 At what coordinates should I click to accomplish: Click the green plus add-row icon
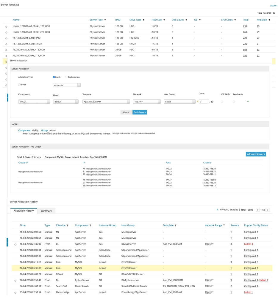pos(248,102)
